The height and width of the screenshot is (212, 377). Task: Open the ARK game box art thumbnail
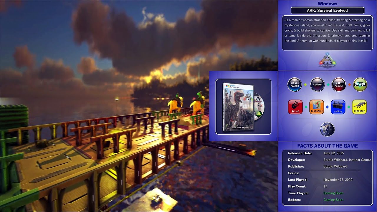(x=243, y=107)
